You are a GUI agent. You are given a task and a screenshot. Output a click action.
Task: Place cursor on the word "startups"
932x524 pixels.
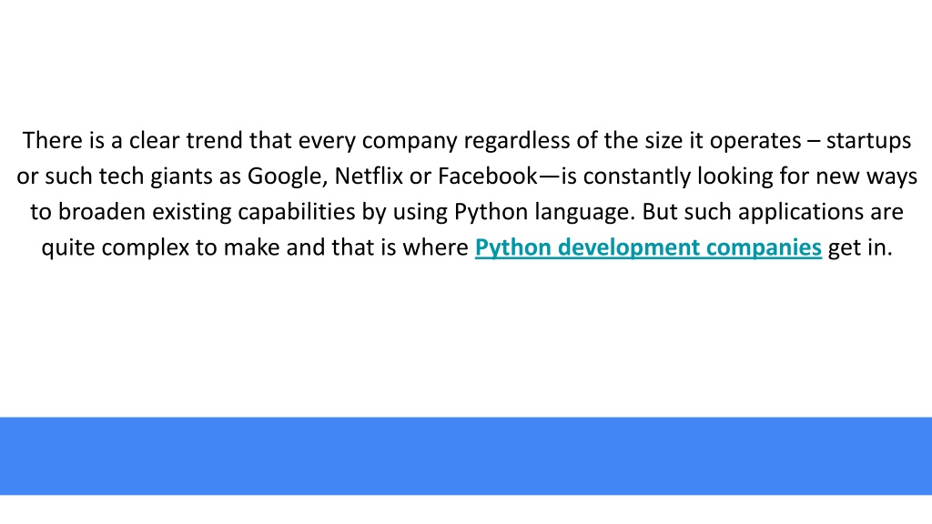click(868, 141)
